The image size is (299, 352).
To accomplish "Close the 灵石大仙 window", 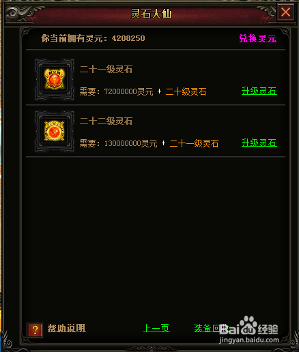I will pos(285,12).
